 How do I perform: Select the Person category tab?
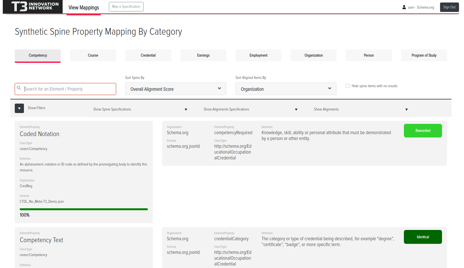coord(369,55)
